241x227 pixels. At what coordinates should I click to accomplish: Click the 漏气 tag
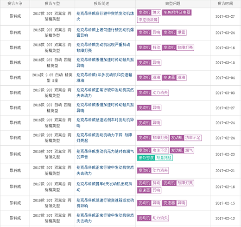coord(189,150)
